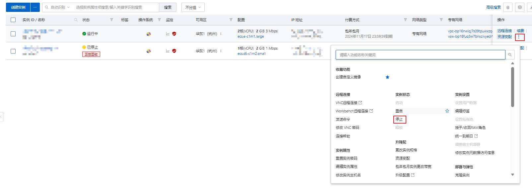532x188 pixels.
Task: Click the actions menu vertical scrollbar thumb
Action: tap(512, 87)
